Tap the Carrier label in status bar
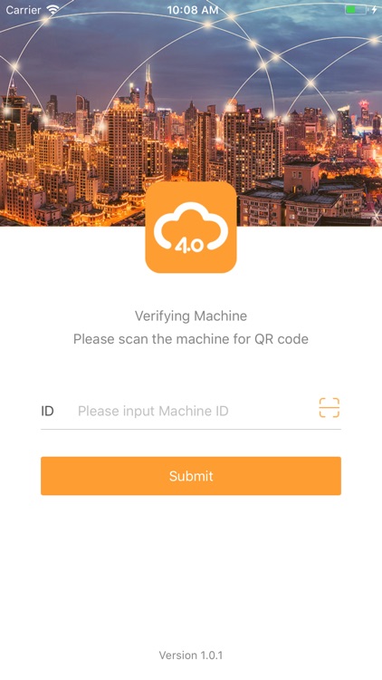This screenshot has width=382, height=680. click(24, 10)
